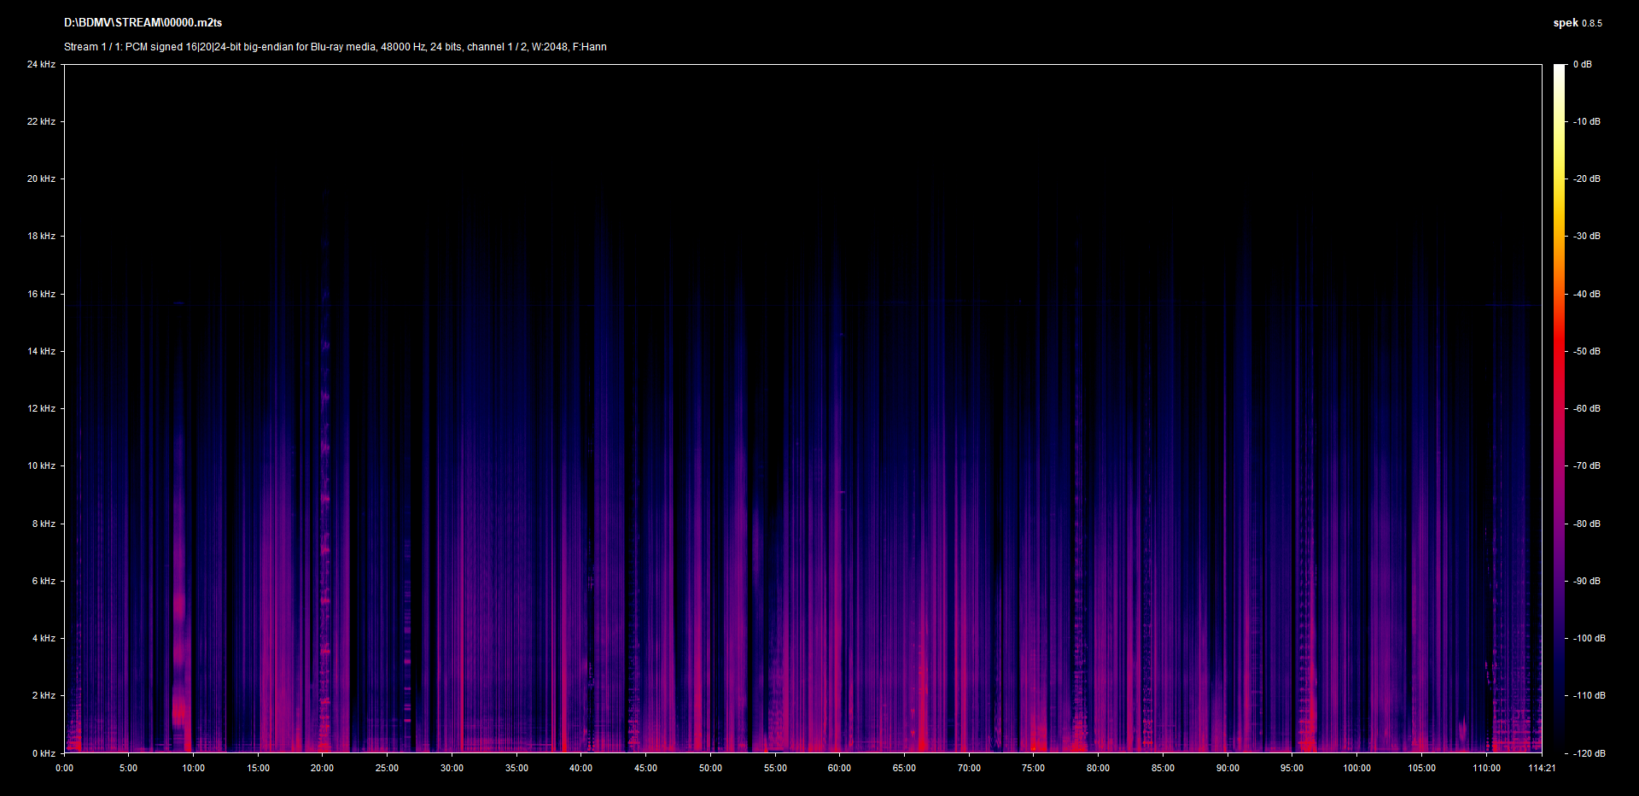Click the white top of the dB color bar
This screenshot has width=1639, height=796.
(1560, 69)
